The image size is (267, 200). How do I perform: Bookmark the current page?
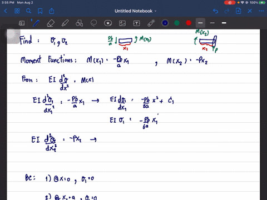[x=40, y=11]
